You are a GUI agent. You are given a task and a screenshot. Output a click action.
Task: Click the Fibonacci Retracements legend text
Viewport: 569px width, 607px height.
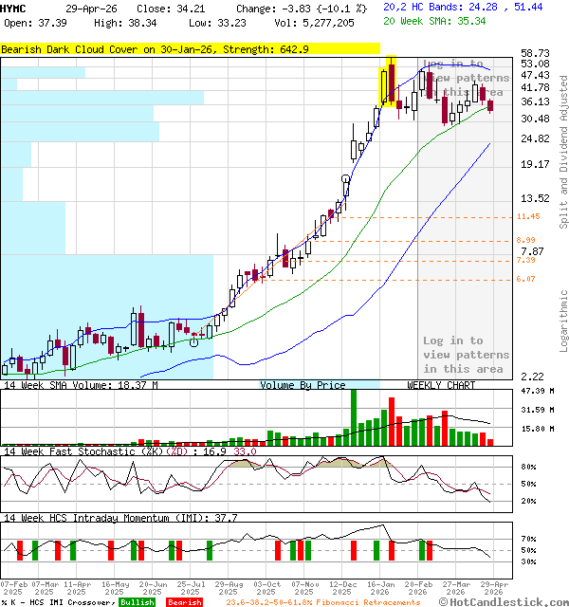tap(322, 602)
